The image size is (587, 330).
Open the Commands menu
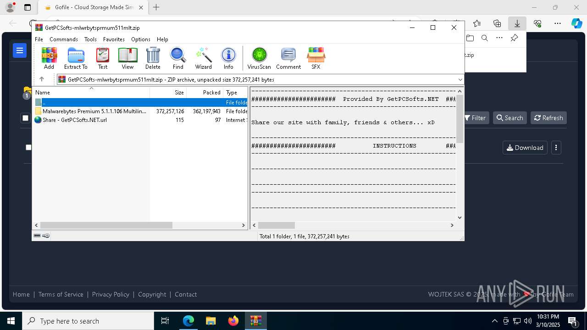click(64, 39)
